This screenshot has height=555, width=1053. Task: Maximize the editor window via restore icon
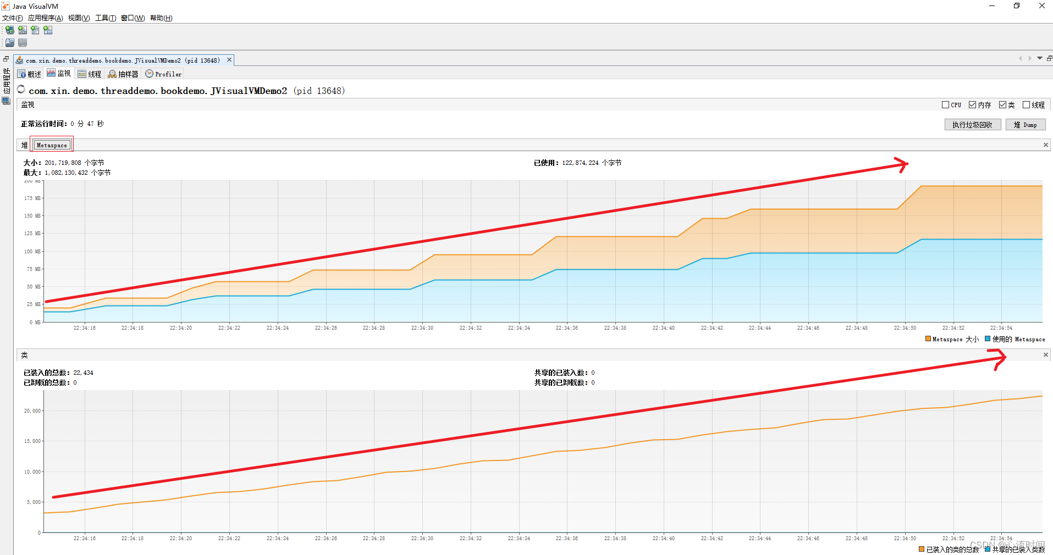tap(1049, 58)
